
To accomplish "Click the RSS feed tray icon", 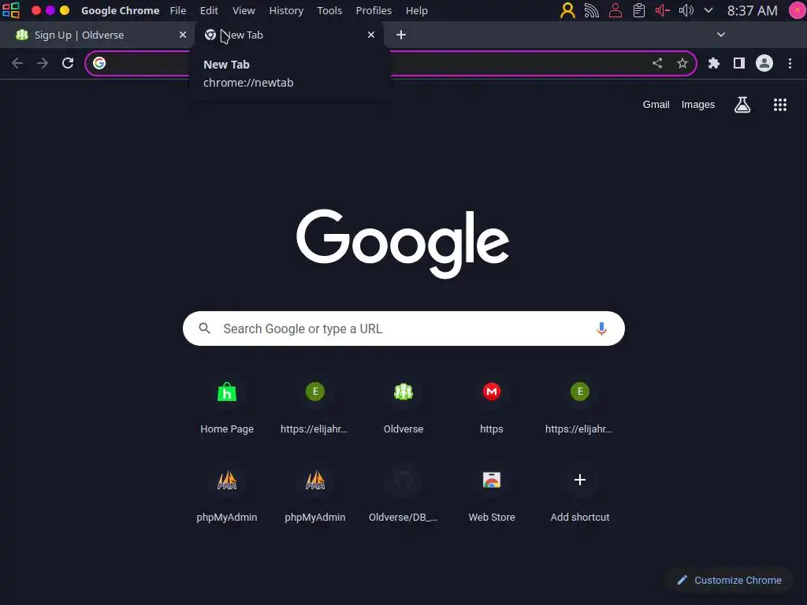I will coord(591,10).
